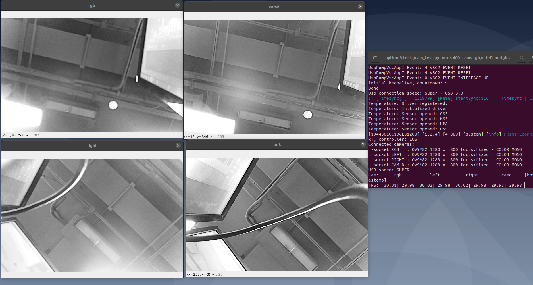Open the terminal hamburger menu
The width and height of the screenshot is (533, 285).
click(x=531, y=58)
